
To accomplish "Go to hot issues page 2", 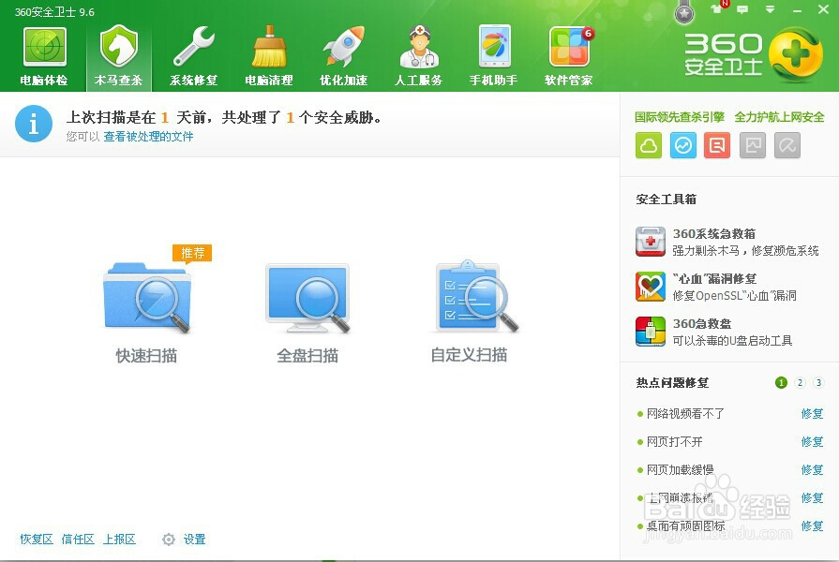I will pos(800,383).
